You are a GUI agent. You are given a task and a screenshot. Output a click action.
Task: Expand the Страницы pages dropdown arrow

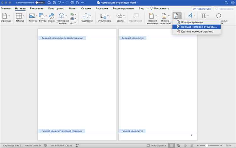(x=9, y=16)
